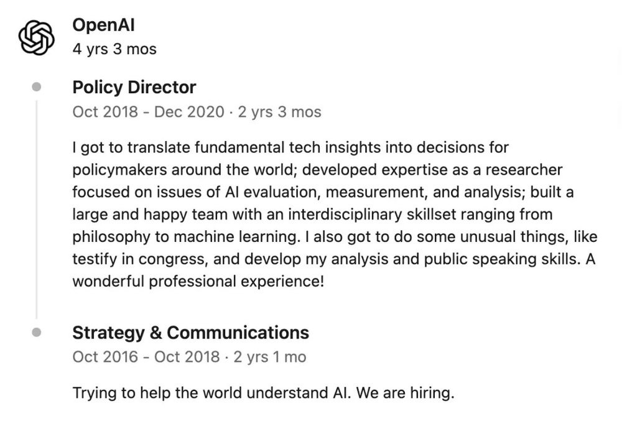Open the OpenAI company name link

[x=104, y=25]
